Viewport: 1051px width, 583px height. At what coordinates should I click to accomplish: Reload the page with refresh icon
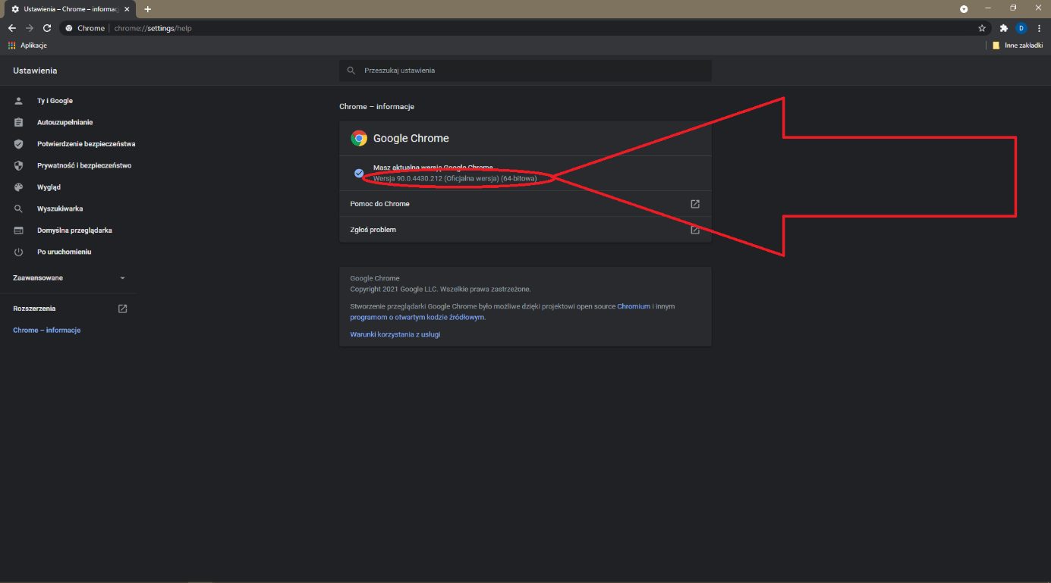(47, 28)
